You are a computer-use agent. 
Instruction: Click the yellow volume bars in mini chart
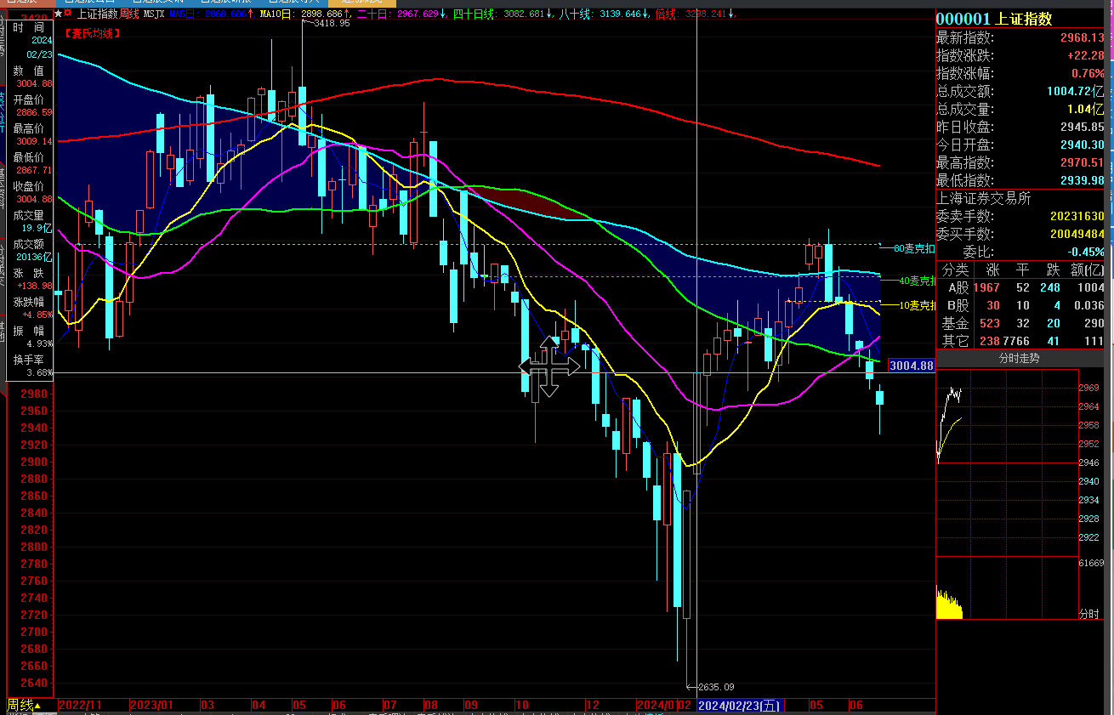tap(949, 603)
